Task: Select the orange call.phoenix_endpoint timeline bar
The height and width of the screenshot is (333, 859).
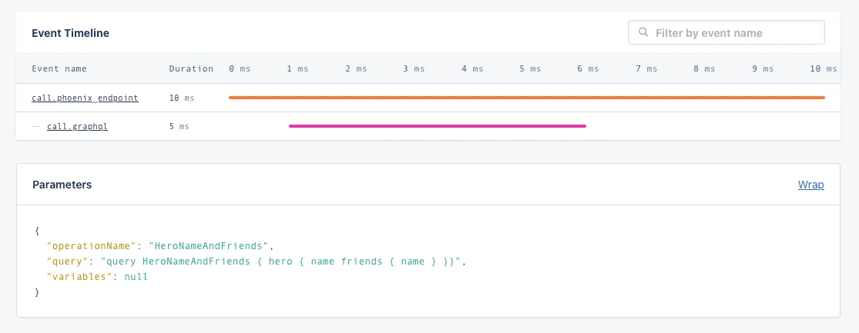Action: click(526, 98)
